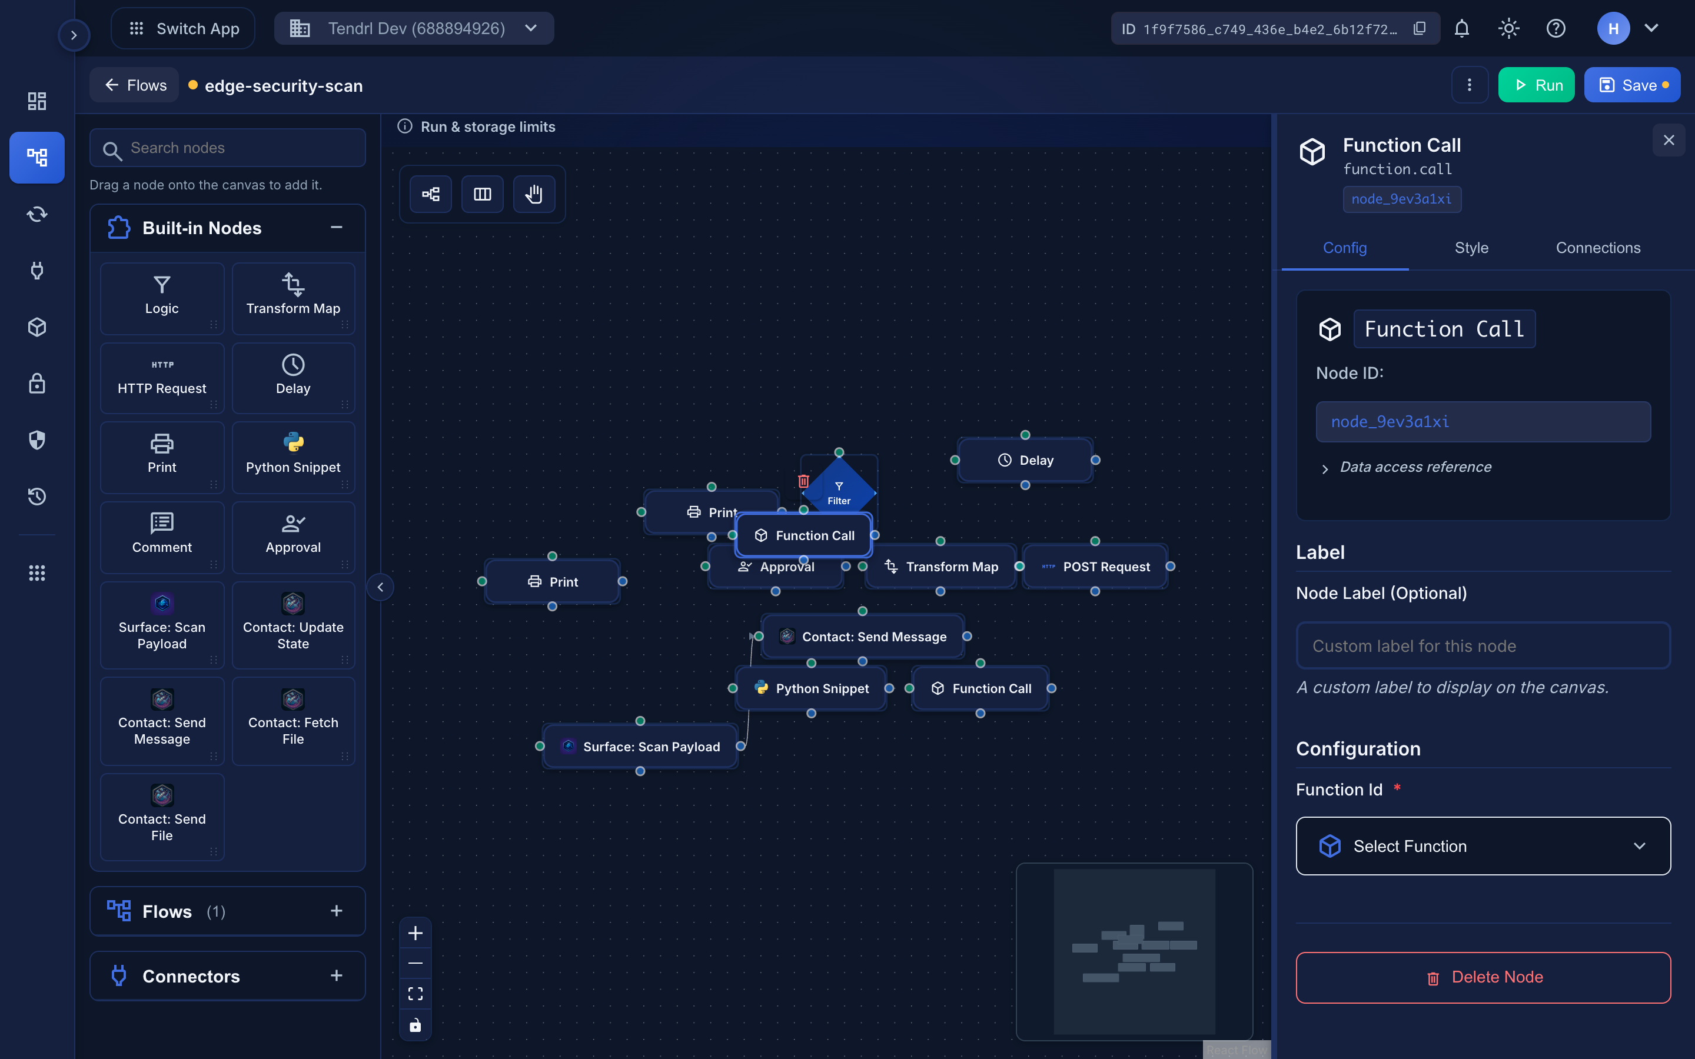Viewport: 1695px width, 1059px height.
Task: Toggle canvas interactivity lock
Action: pos(416,1025)
